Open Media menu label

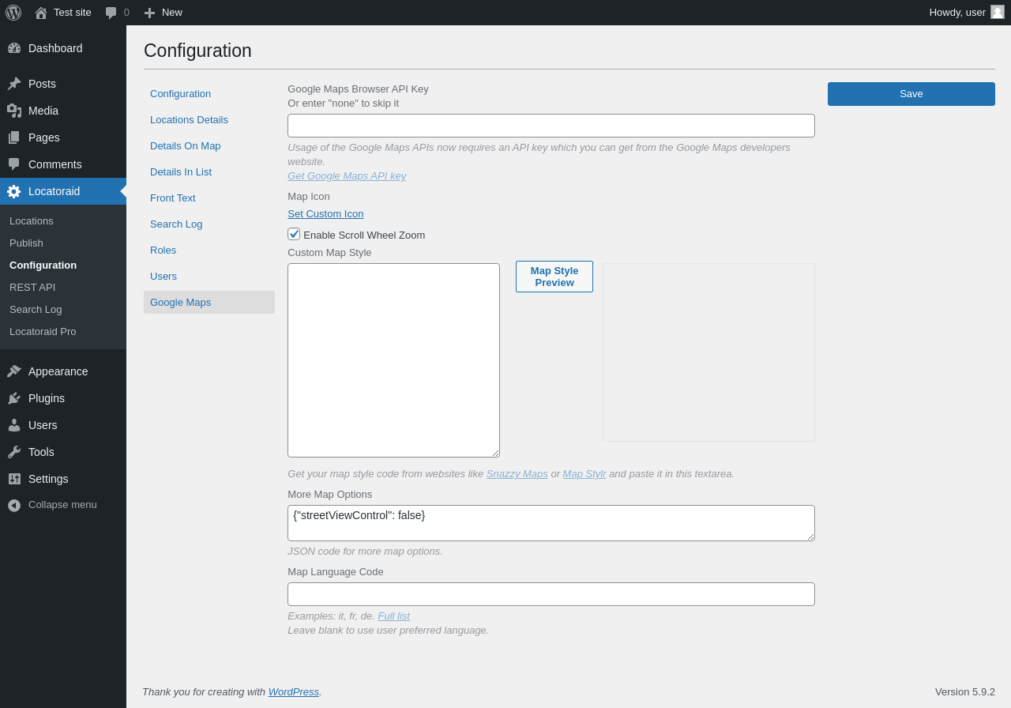43,111
